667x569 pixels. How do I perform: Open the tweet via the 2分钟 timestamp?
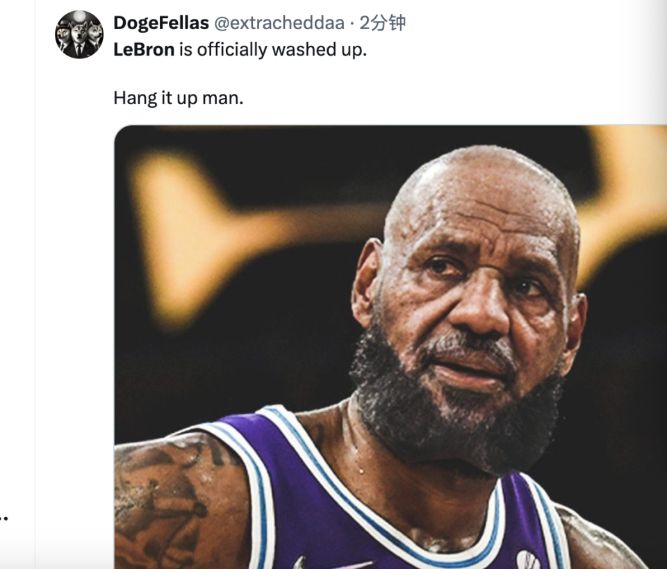(382, 23)
